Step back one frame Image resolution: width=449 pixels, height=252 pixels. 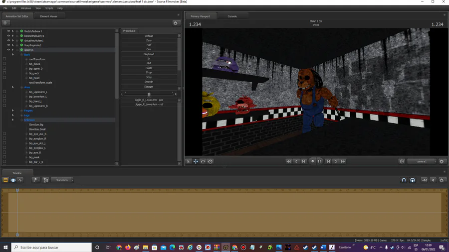pos(303,161)
